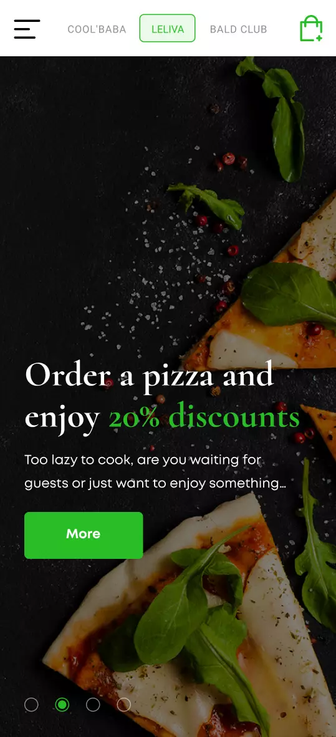The width and height of the screenshot is (336, 737).
Task: Switch to the COOL'BABA tab
Action: point(97,29)
